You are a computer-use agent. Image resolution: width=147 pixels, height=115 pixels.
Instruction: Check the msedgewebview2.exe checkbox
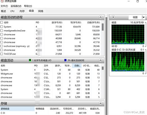tap(2, 30)
